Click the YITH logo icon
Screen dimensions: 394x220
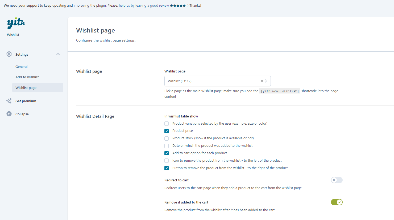(16, 23)
